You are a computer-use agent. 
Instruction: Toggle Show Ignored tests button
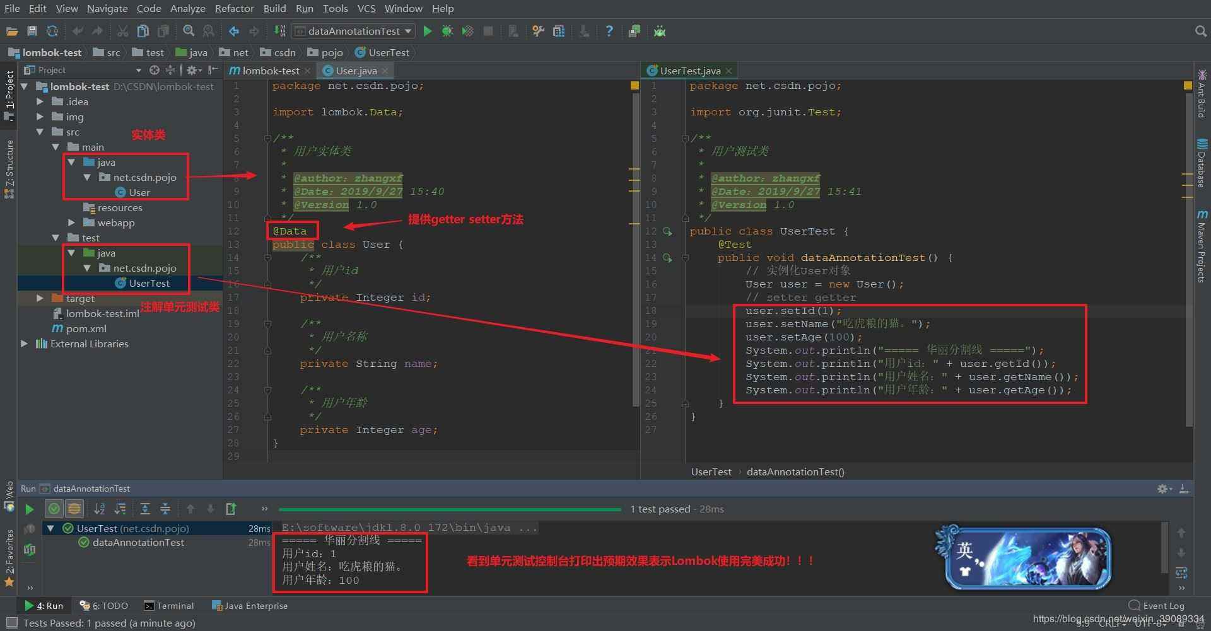point(74,509)
